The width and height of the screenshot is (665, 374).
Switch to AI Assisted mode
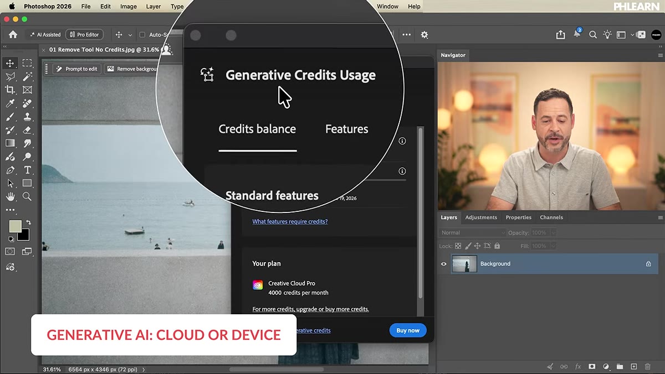[x=45, y=34]
